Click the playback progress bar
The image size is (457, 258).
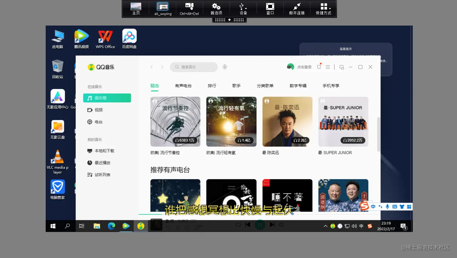click(259, 214)
